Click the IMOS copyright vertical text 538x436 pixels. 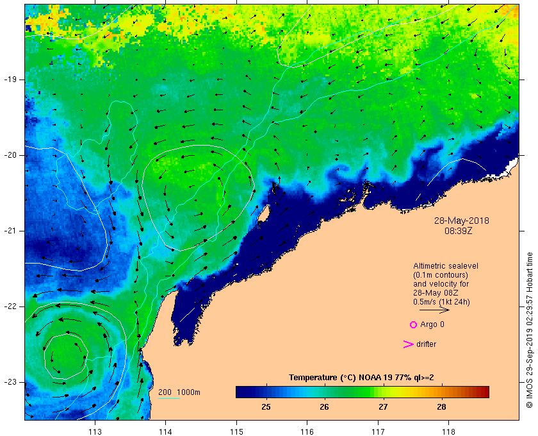pyautogui.click(x=530, y=330)
